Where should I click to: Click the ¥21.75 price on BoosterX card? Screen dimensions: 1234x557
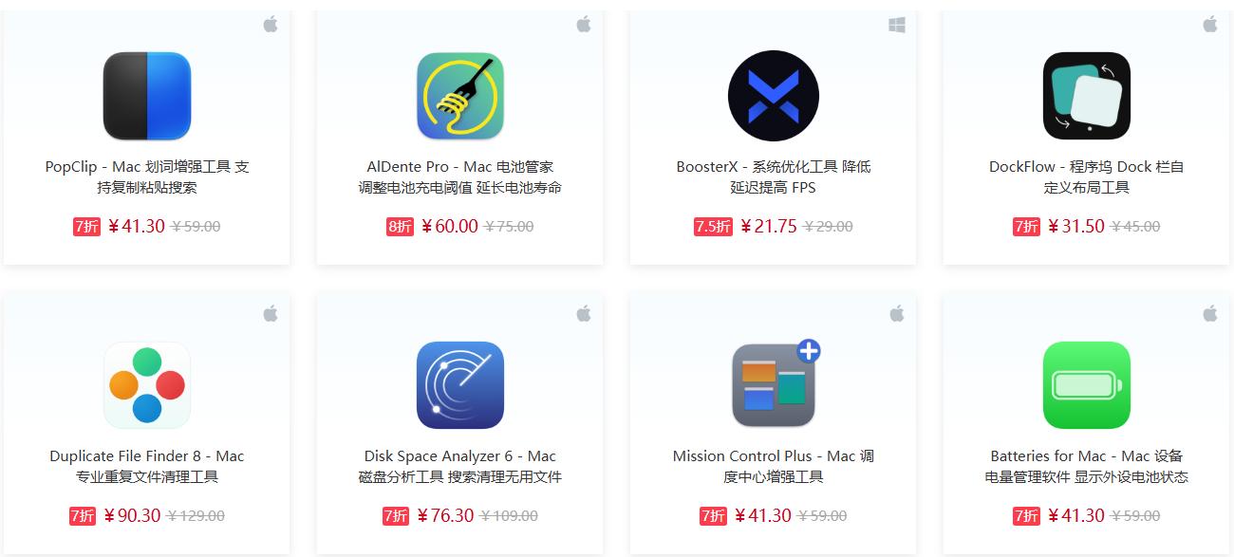pyautogui.click(x=768, y=226)
